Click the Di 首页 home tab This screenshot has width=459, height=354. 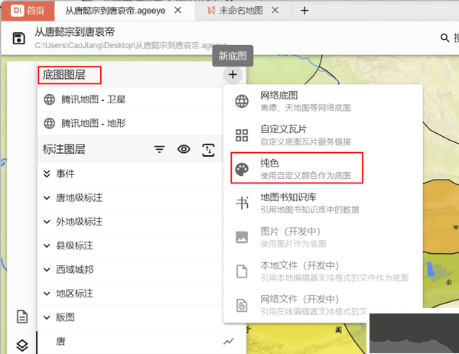[28, 11]
